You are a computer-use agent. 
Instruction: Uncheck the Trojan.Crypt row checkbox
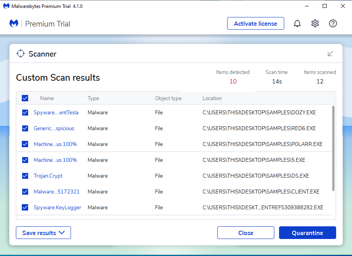[25, 176]
